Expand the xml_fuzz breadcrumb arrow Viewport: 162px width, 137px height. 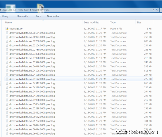click(x=30, y=10)
